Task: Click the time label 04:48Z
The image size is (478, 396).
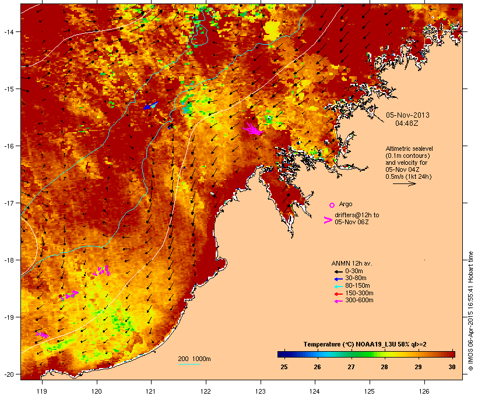Action: 407,123
